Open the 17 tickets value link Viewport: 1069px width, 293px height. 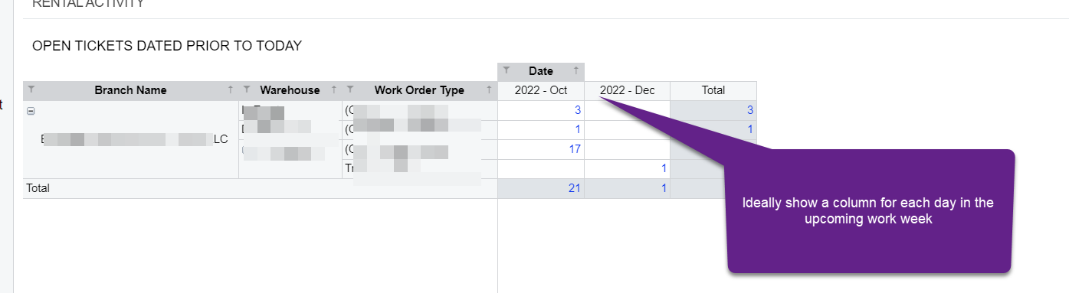tap(574, 149)
